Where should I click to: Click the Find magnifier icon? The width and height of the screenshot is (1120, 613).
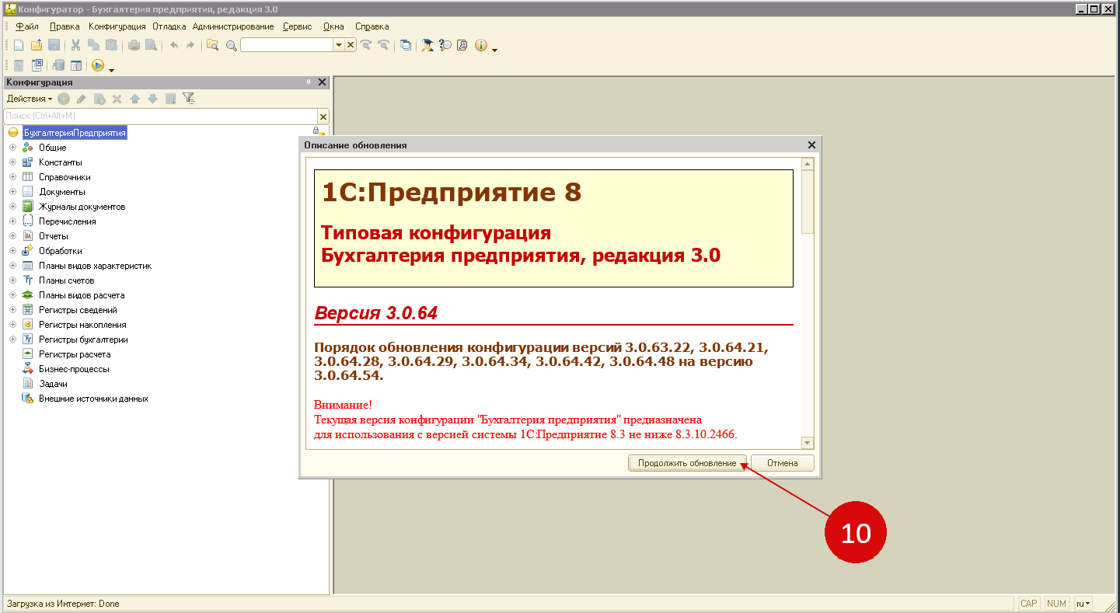coord(231,45)
